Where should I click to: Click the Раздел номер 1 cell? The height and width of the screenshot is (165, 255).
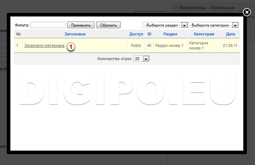169,46
